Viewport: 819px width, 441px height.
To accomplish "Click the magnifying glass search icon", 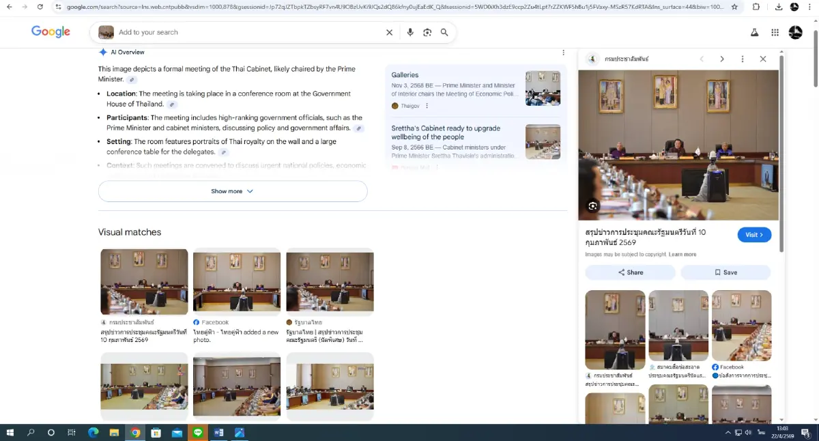I will coord(444,32).
